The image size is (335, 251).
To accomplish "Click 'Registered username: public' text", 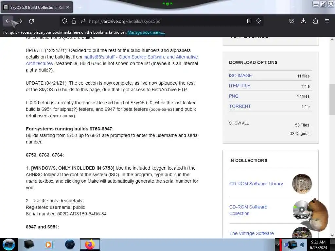I will point(55,207).
